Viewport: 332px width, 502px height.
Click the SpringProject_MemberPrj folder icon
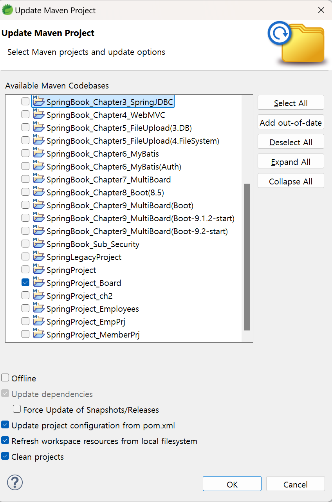[x=38, y=334]
